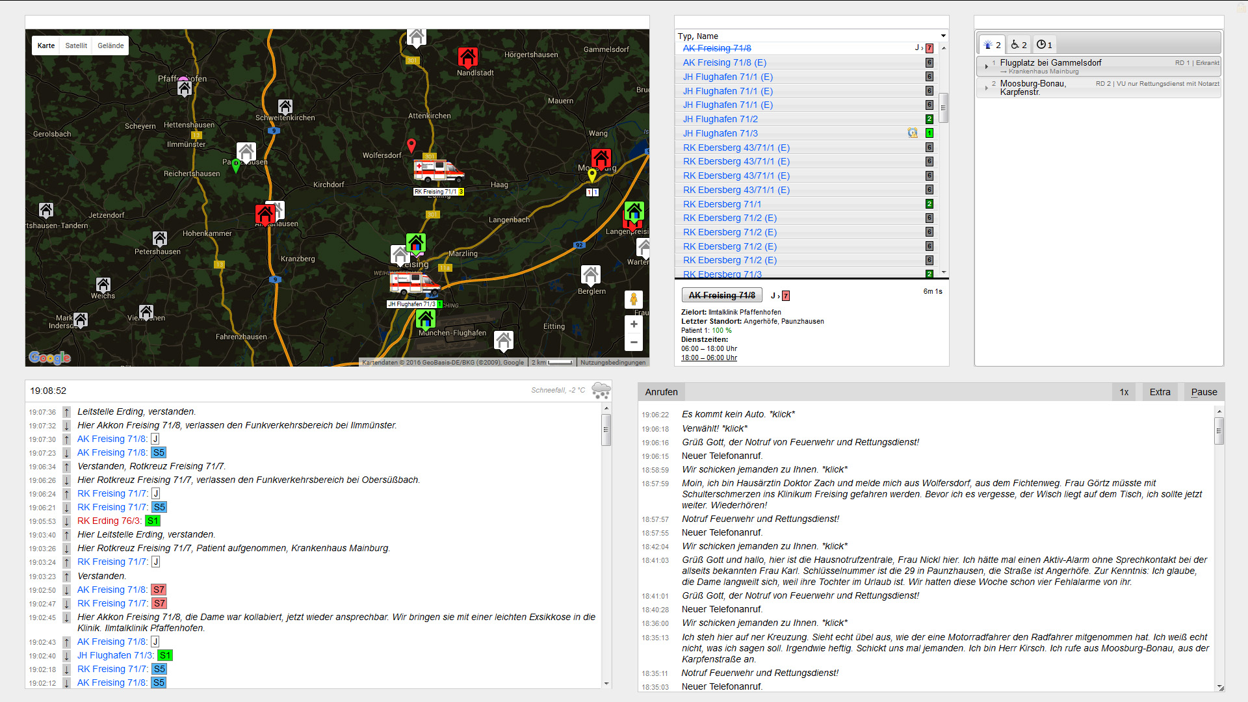Screen dimensions: 1248x702
Task: Click the red destination pin near Wolfersdorf
Action: [x=411, y=145]
